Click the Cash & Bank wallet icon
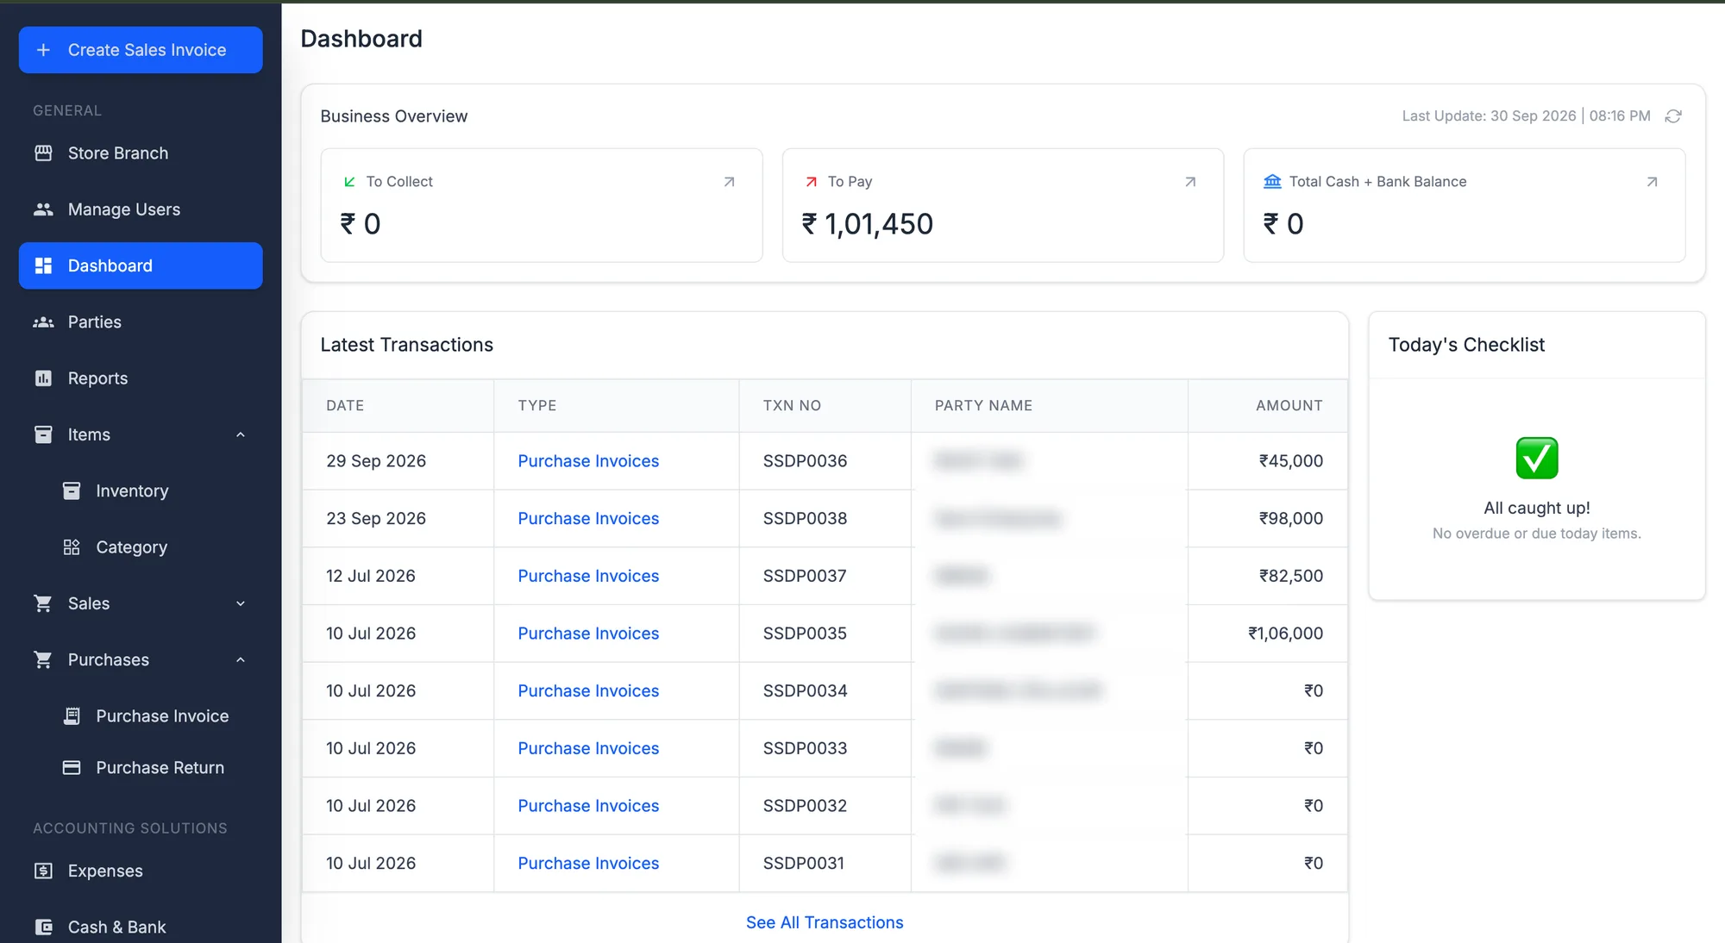Image resolution: width=1725 pixels, height=943 pixels. (43, 927)
